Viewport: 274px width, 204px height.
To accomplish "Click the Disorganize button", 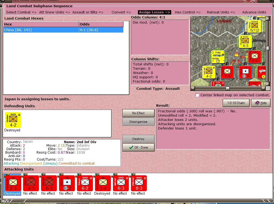I will [138, 122].
